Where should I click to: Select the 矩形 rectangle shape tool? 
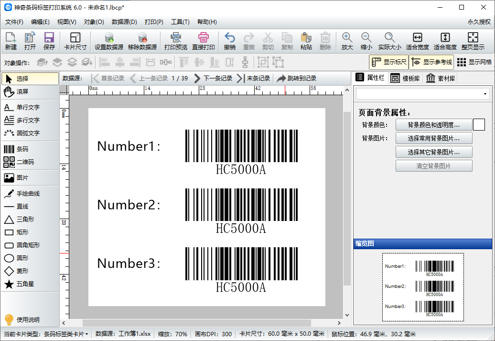(30, 232)
